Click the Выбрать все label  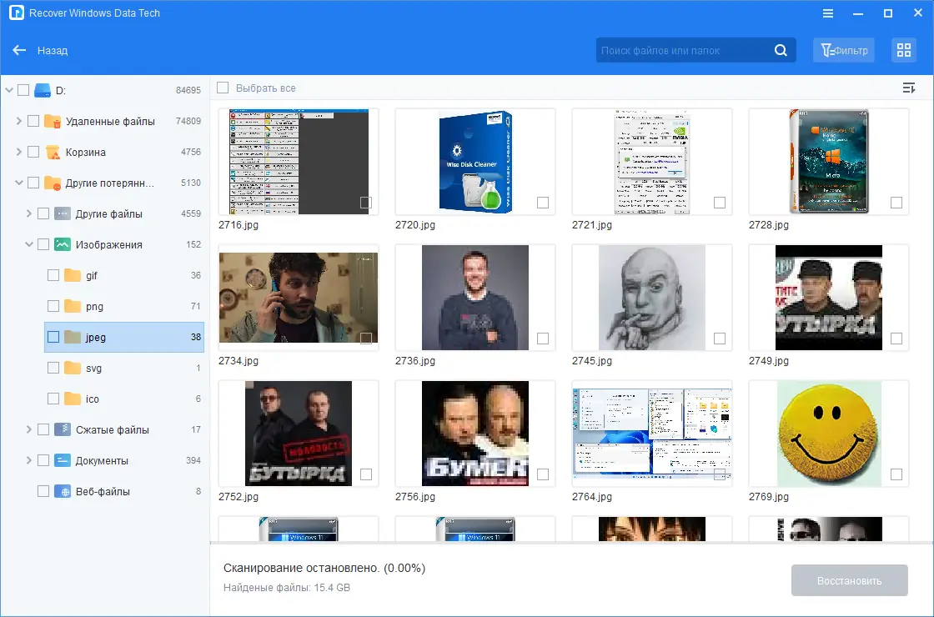266,88
